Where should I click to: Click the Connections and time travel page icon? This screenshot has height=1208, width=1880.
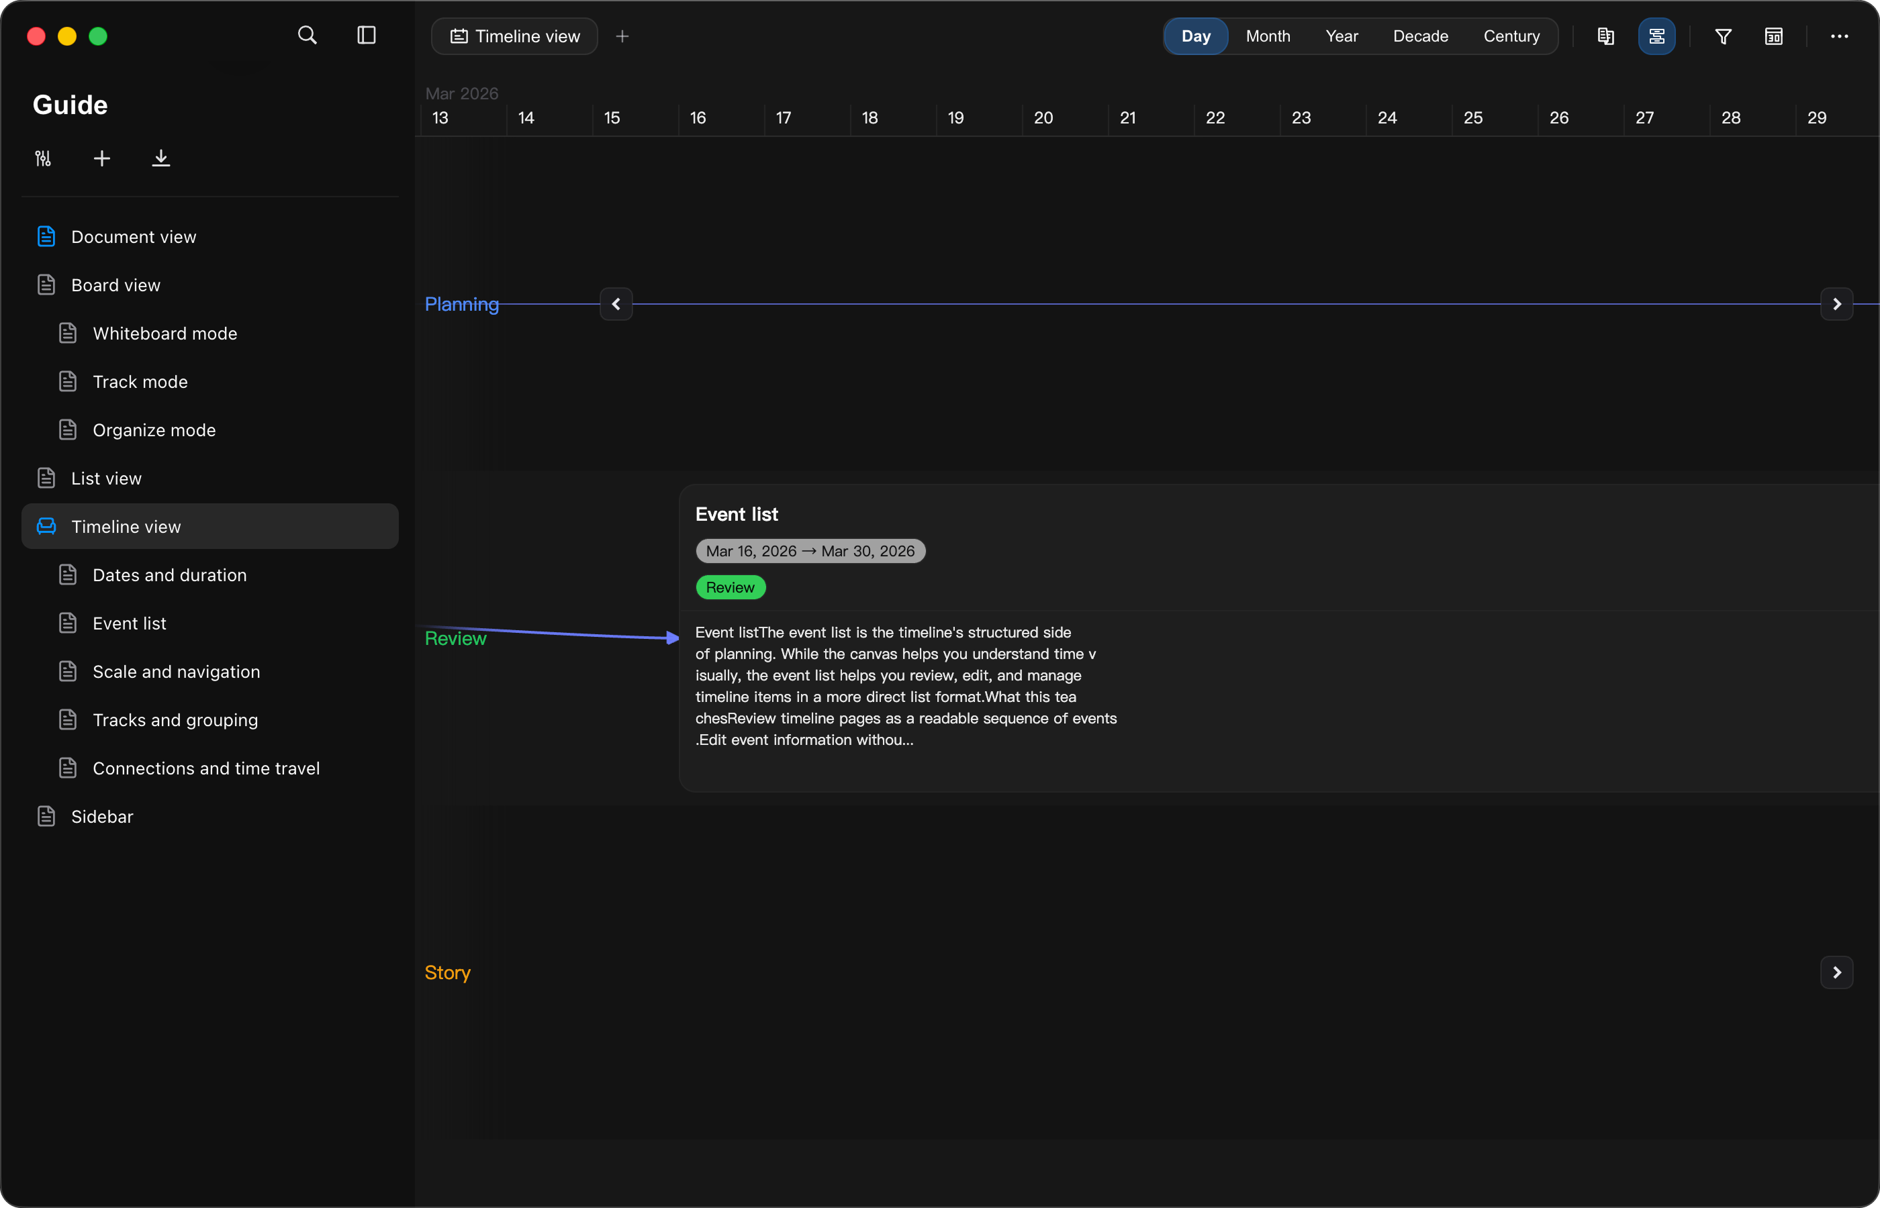68,768
